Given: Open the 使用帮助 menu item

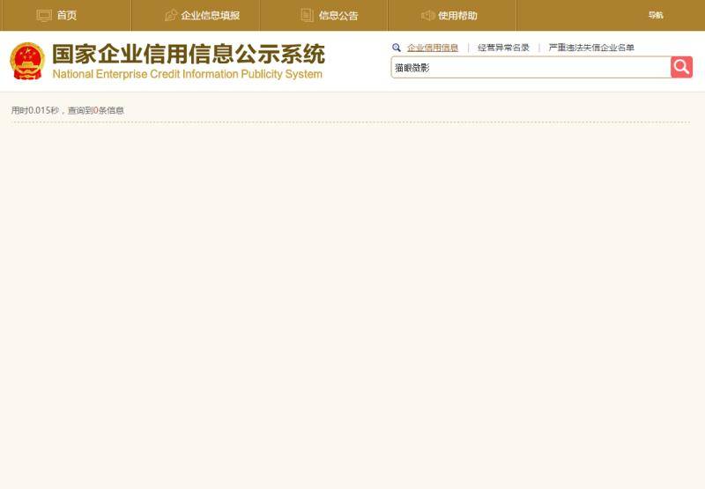Looking at the screenshot, I should 457,15.
